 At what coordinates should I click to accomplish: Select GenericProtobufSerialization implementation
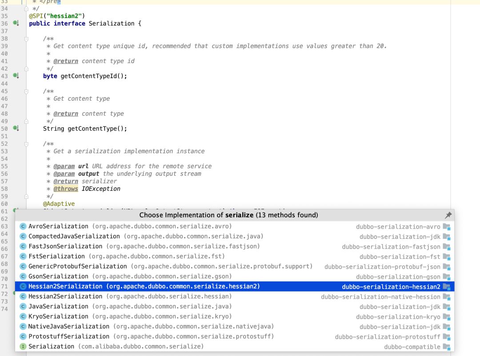pos(235,266)
